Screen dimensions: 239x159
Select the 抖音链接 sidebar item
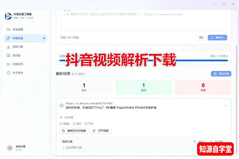point(25,38)
